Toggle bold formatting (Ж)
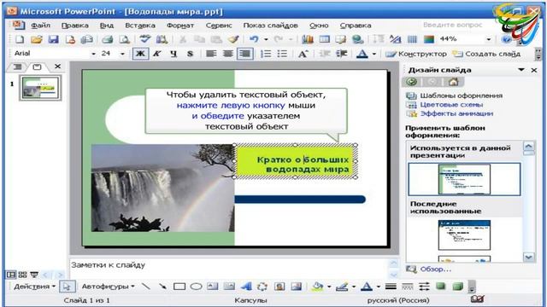This screenshot has width=547, height=307. 140,54
